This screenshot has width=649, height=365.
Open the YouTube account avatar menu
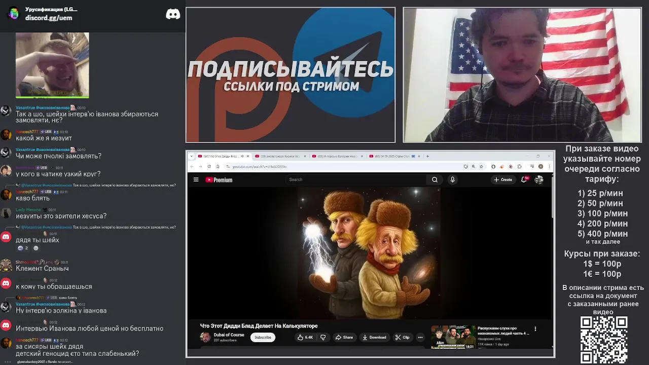[538, 179]
